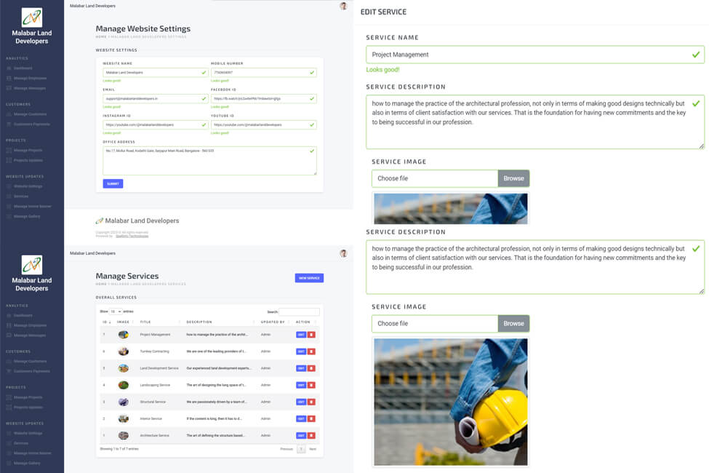Remove the Landscaping Service via trash icon
709x473 pixels.
(x=311, y=385)
